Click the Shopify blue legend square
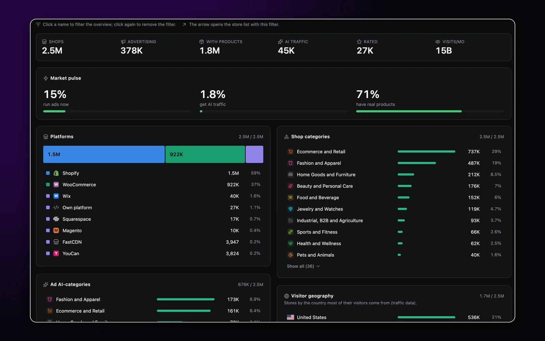Screen dimensions: 545x341 [48, 173]
